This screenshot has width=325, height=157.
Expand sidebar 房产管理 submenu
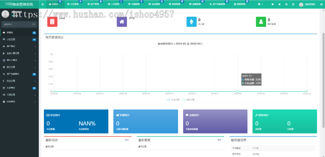coord(19,46)
